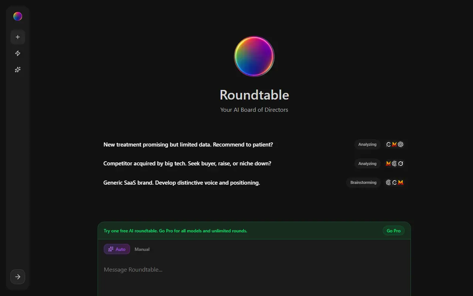Click 'Try one free AI roundtable' banner text
473x296 pixels.
pos(176,231)
